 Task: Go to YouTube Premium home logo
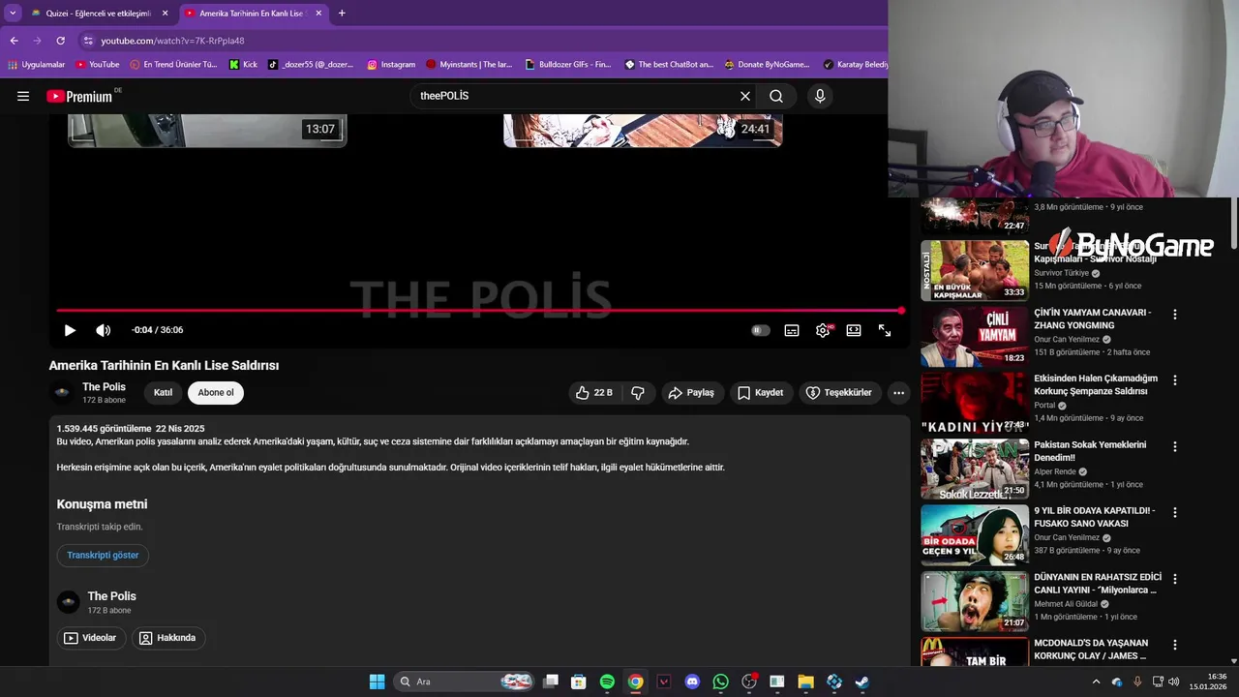79,96
